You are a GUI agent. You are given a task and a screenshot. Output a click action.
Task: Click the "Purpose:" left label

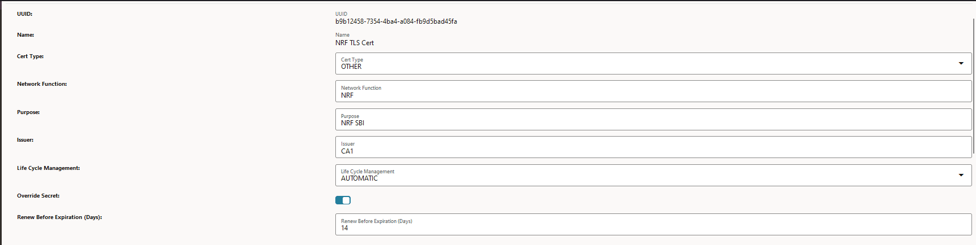coord(28,112)
